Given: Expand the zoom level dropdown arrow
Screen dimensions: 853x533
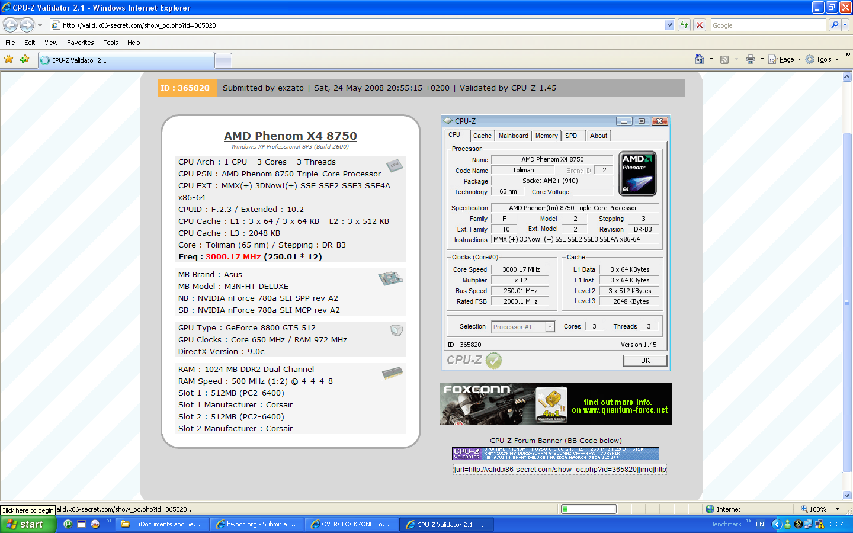Looking at the screenshot, I should [837, 509].
